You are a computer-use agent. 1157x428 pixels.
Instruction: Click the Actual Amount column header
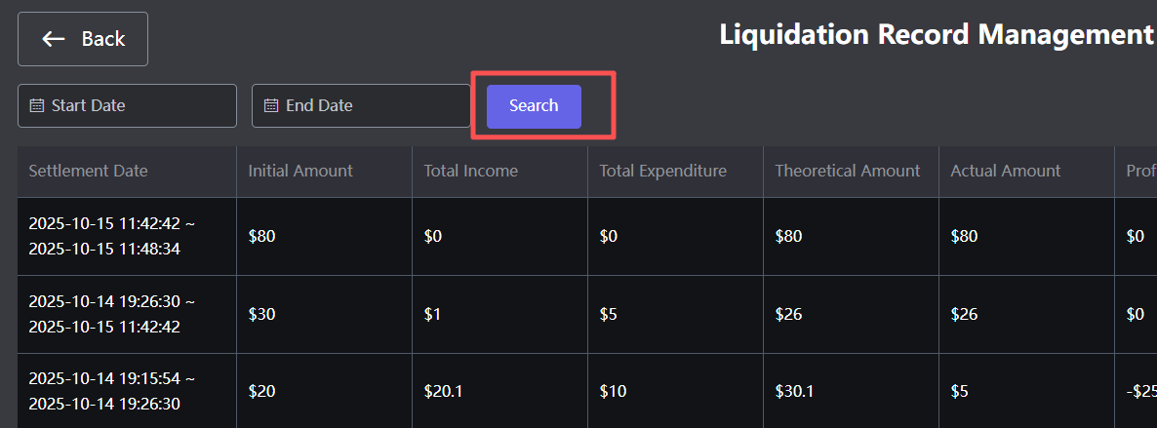tap(1005, 172)
